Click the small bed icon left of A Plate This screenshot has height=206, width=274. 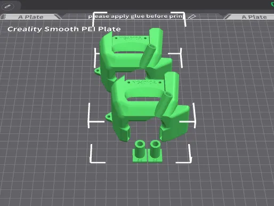(x=3, y=17)
